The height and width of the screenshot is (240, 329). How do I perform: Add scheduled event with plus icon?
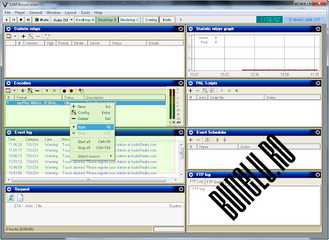191,140
